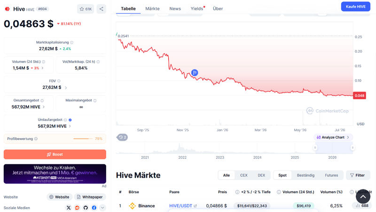Click the info icon beside Marktkapitalisierung

(x=72, y=42)
